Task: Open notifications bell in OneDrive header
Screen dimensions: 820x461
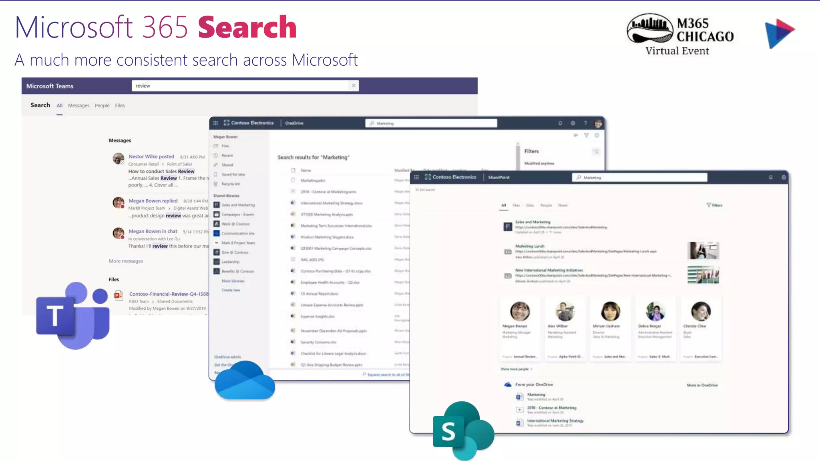Action: coord(560,123)
